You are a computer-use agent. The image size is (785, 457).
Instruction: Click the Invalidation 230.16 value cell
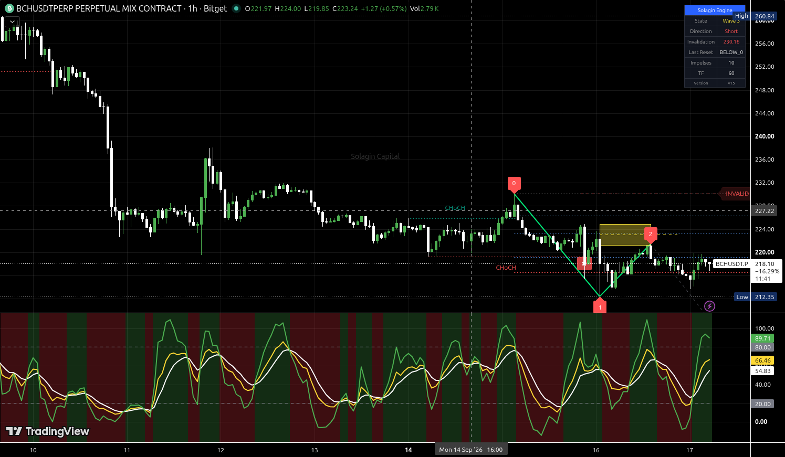click(x=731, y=42)
